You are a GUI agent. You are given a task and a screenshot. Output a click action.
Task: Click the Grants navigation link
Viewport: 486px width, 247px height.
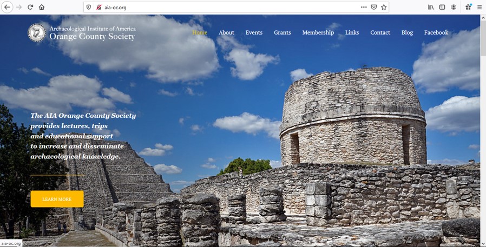point(282,32)
